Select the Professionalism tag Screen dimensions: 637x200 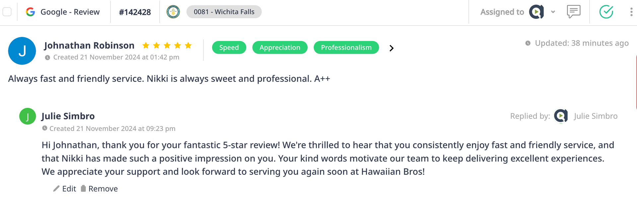(346, 47)
